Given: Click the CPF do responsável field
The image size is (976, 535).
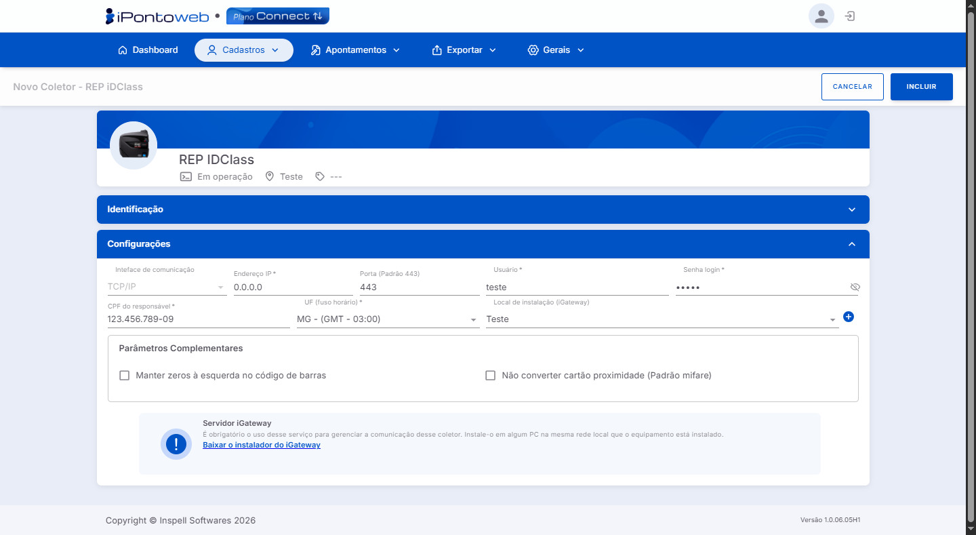Looking at the screenshot, I should 199,319.
